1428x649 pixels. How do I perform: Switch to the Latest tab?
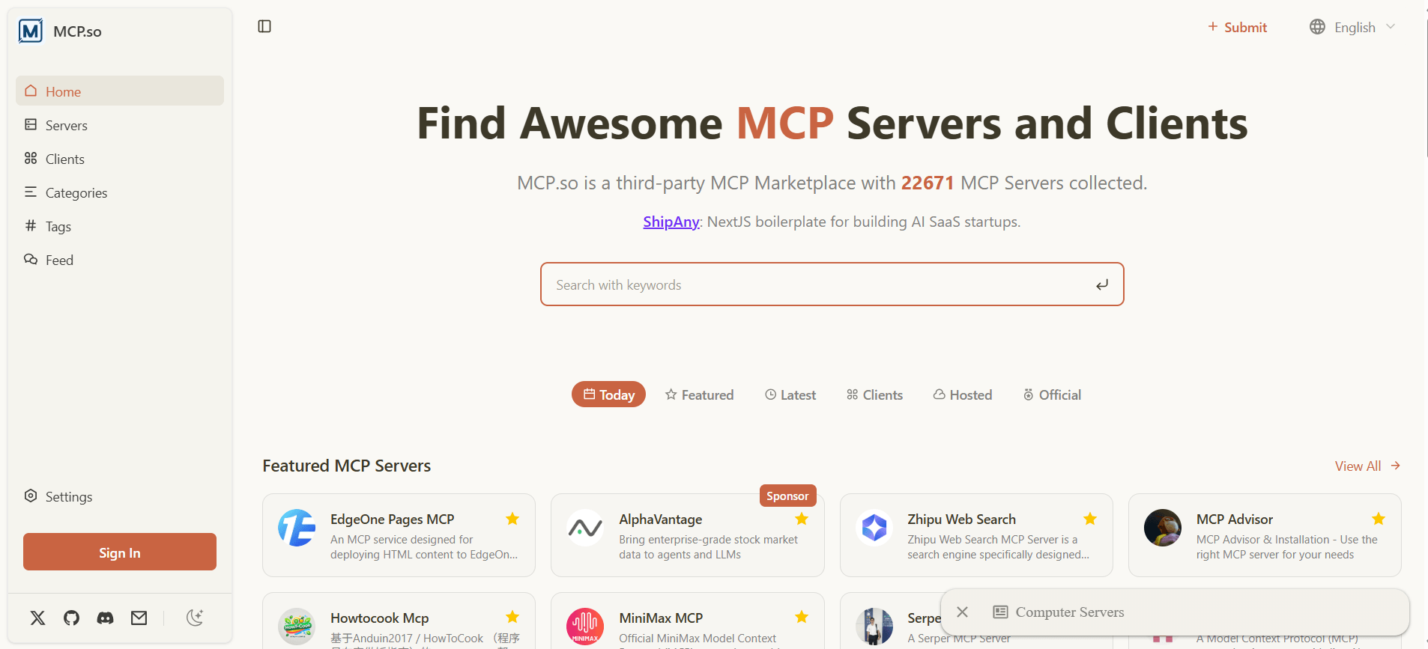790,394
